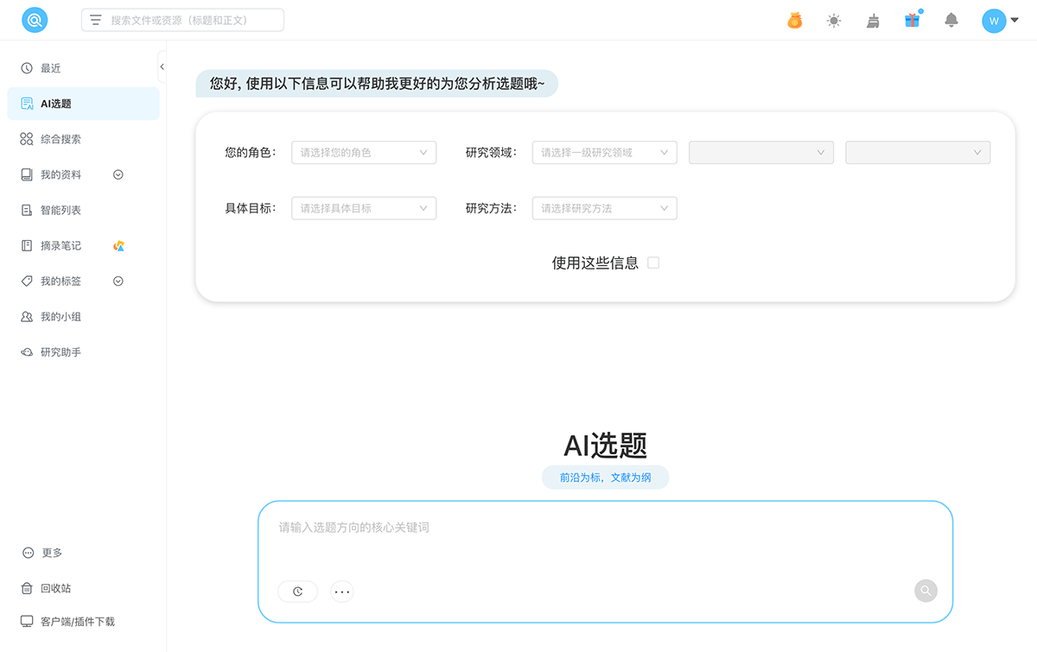This screenshot has width=1037, height=652.
Task: Click the broom cleanup icon
Action: 873,19
